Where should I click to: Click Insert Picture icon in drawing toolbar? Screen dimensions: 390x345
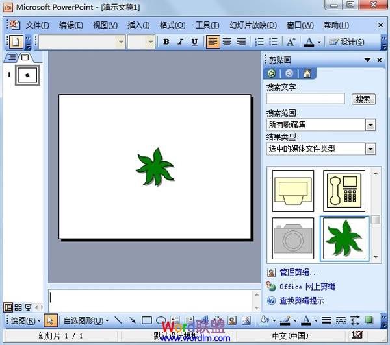(246, 320)
